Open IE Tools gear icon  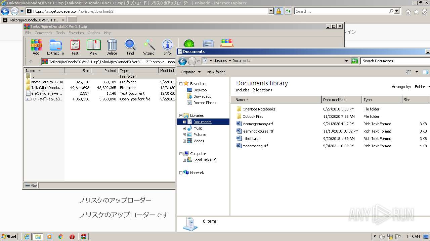pyautogui.click(x=425, y=12)
